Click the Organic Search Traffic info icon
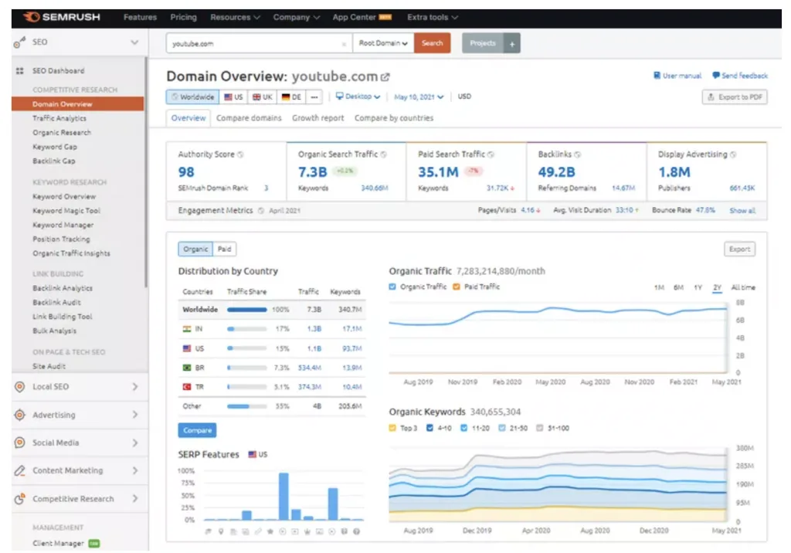 (x=384, y=155)
